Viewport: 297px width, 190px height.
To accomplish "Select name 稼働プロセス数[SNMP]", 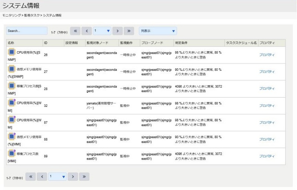I will pyautogui.click(x=25, y=89).
